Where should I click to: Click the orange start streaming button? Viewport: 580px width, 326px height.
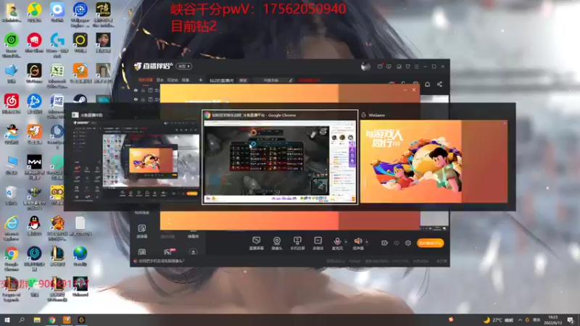pos(430,243)
